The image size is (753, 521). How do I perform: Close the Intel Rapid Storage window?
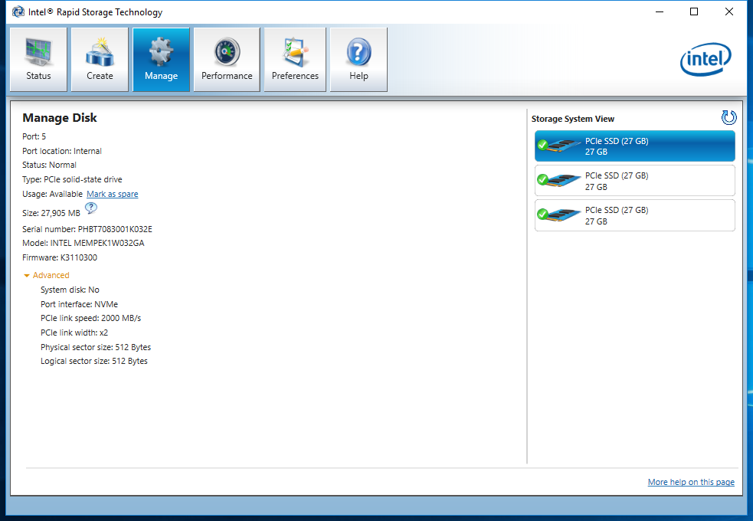(x=729, y=11)
